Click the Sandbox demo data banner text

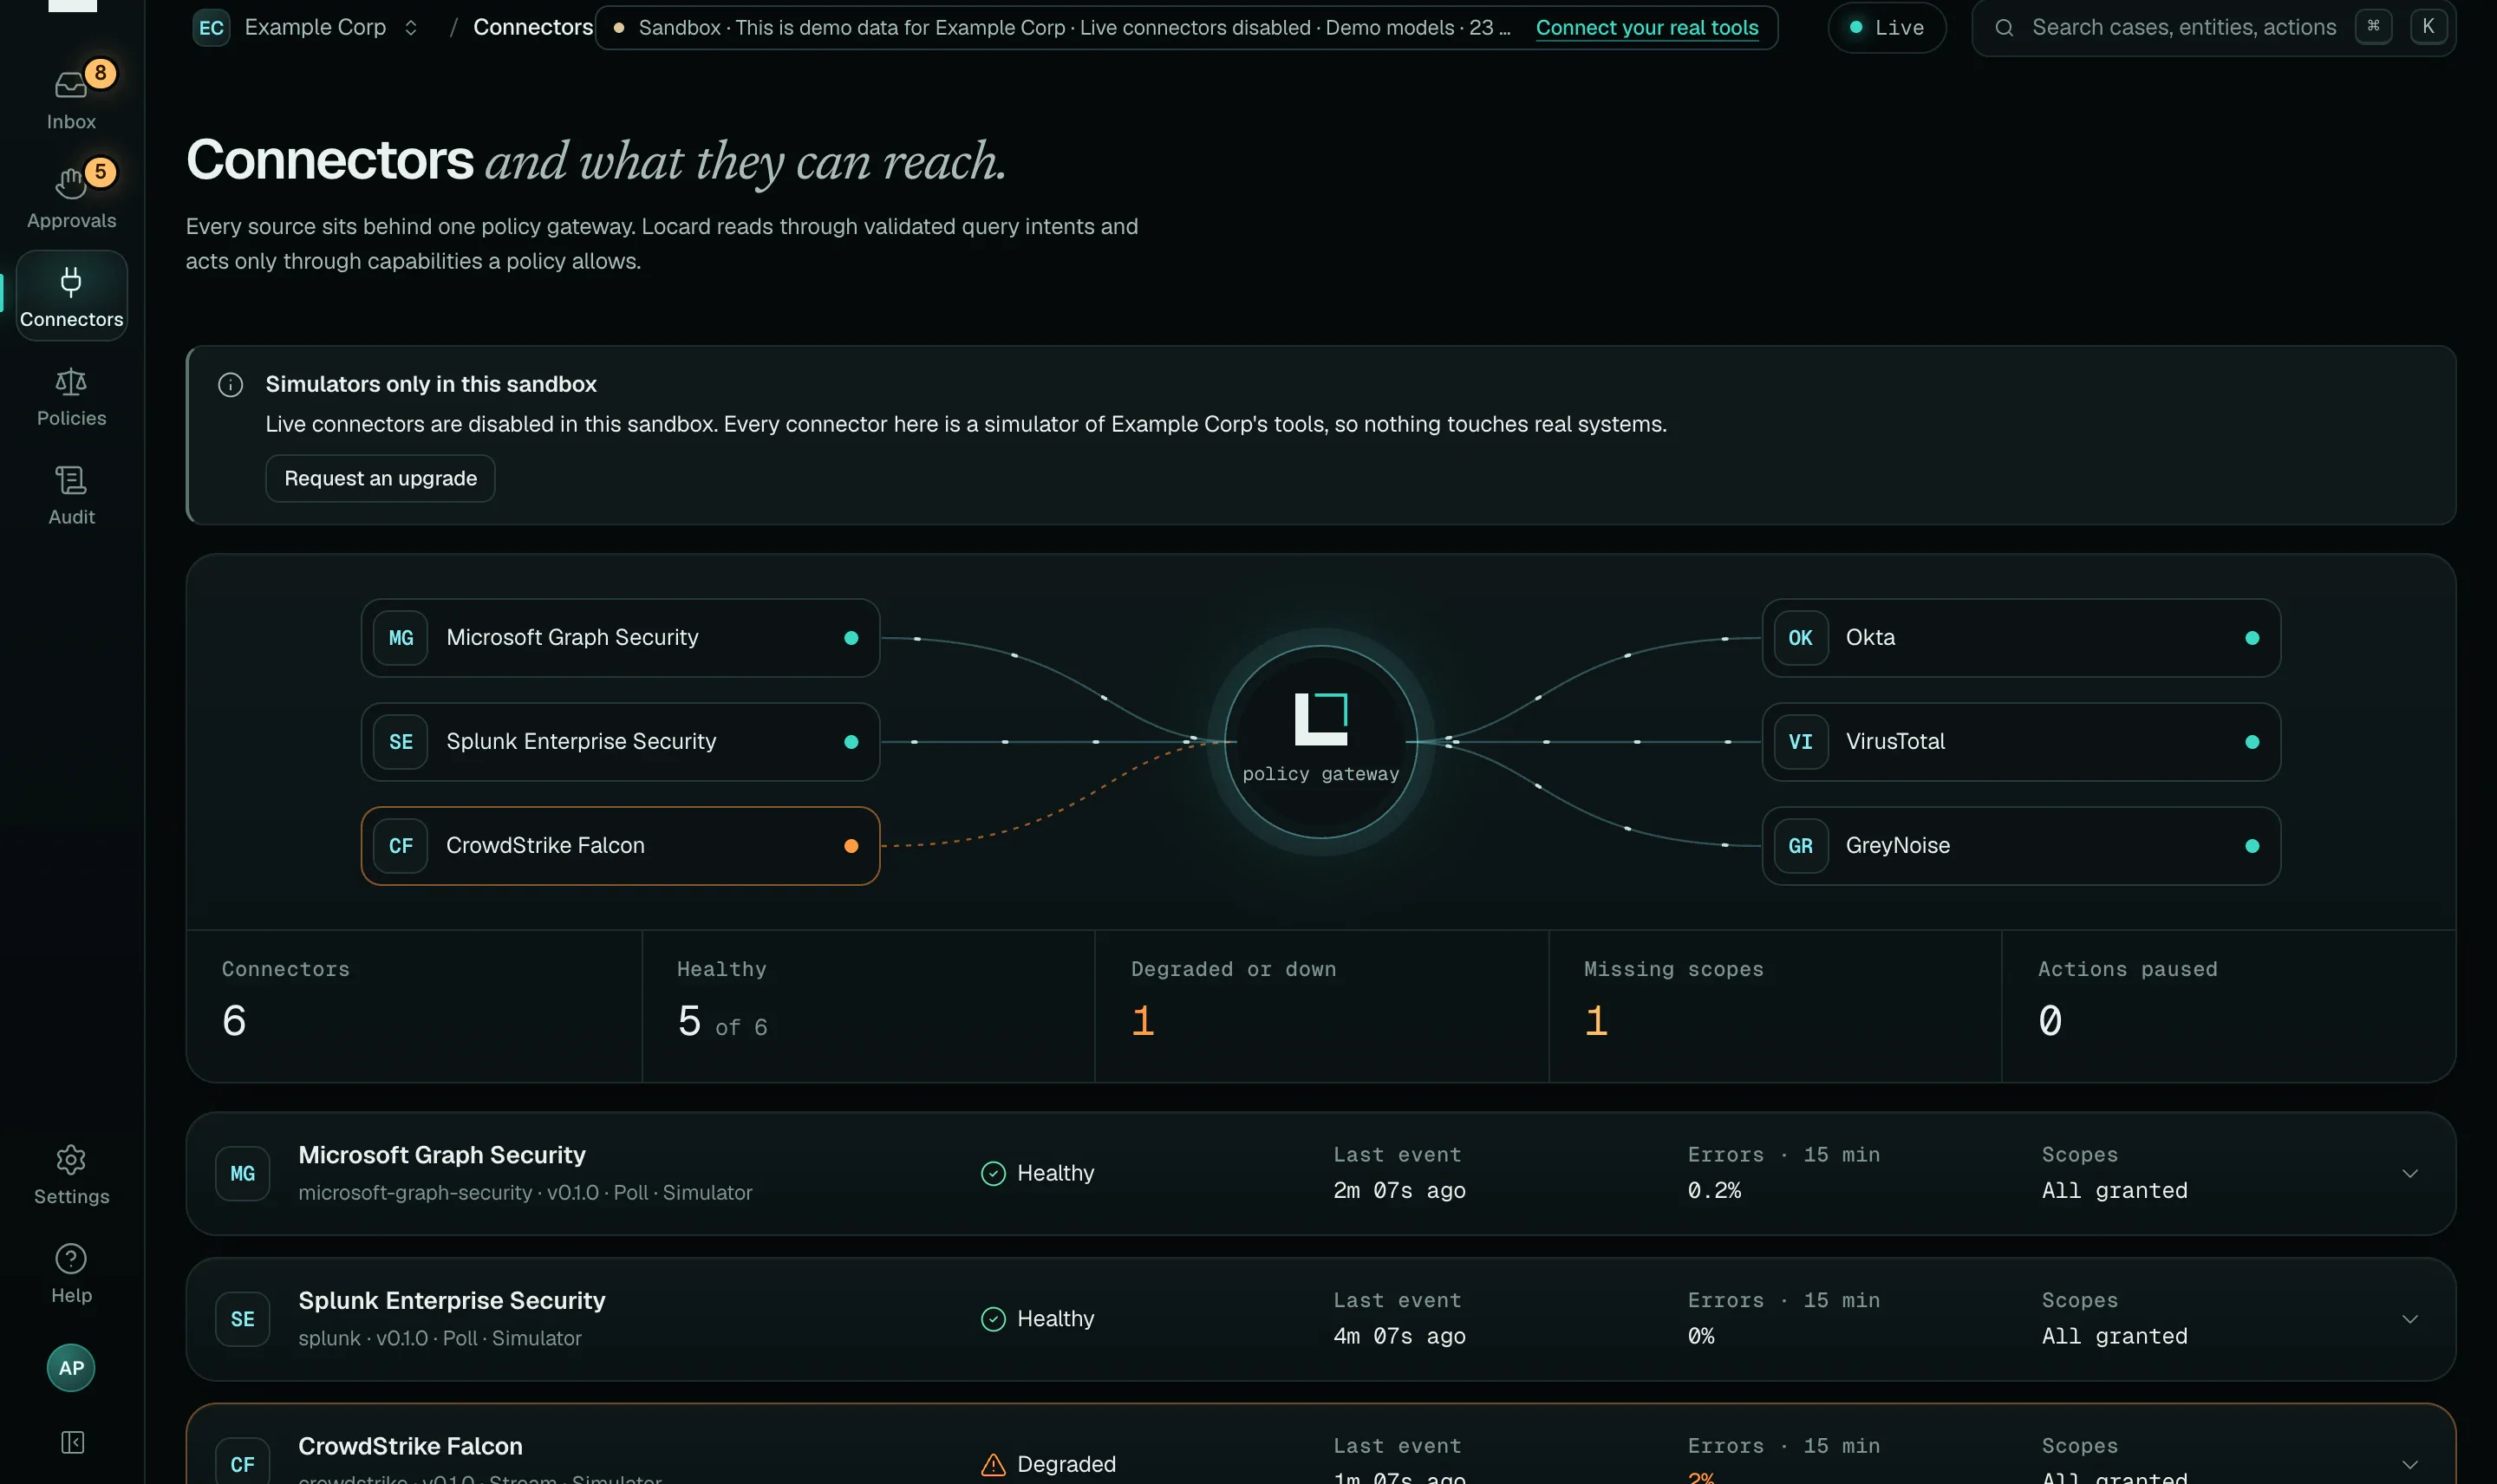click(x=1074, y=27)
